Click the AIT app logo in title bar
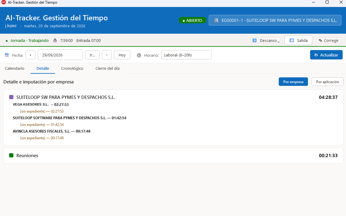The width and height of the screenshot is (346, 216). (4, 2)
